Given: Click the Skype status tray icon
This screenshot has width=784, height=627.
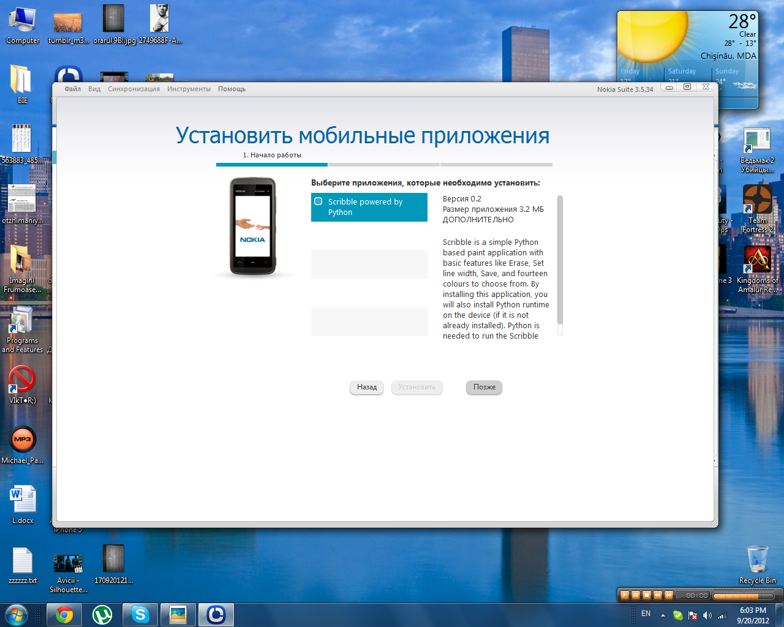Looking at the screenshot, I should pos(678,615).
